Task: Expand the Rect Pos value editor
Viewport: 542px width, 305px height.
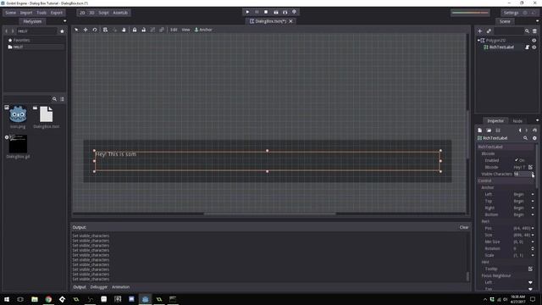Action: click(x=533, y=228)
